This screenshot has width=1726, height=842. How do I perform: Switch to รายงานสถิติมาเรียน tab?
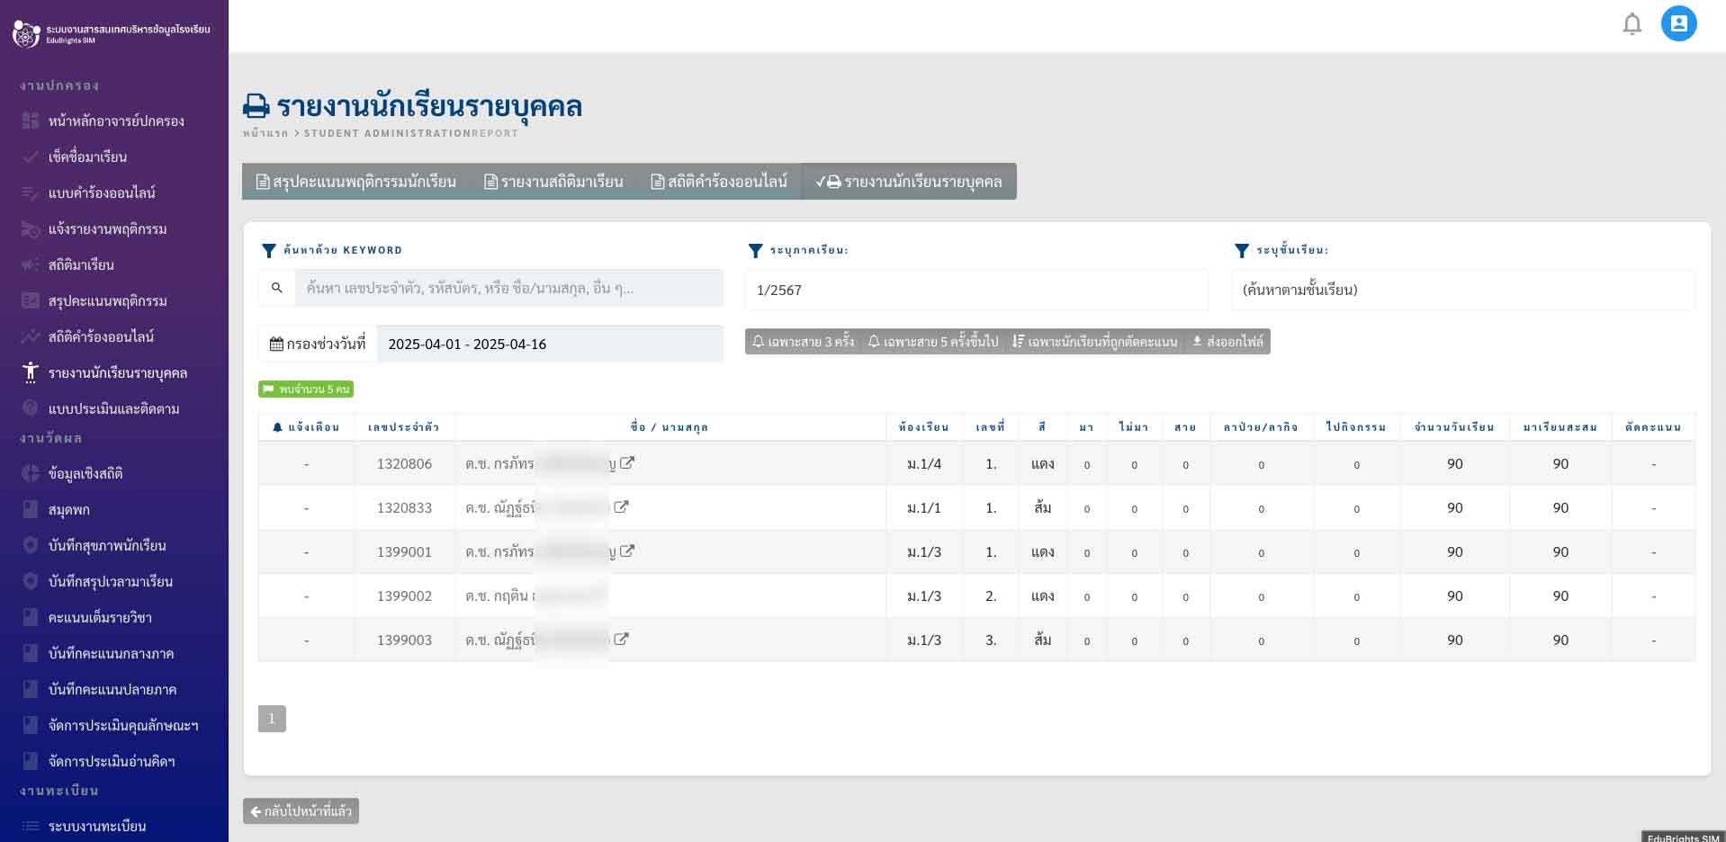[553, 182]
